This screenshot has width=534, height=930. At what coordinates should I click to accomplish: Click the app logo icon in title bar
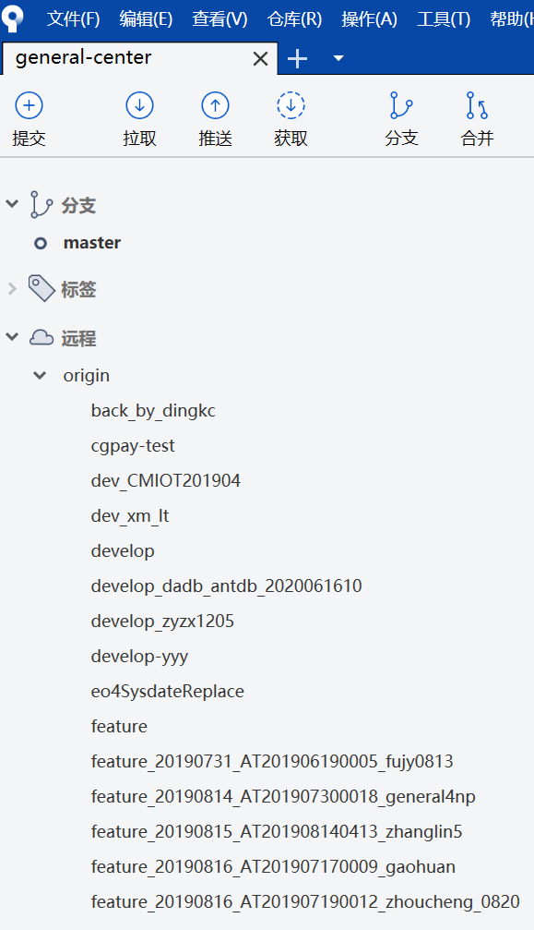pos(13,18)
